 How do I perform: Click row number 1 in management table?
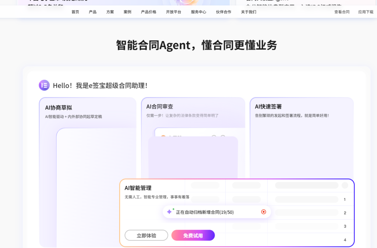[345, 199]
